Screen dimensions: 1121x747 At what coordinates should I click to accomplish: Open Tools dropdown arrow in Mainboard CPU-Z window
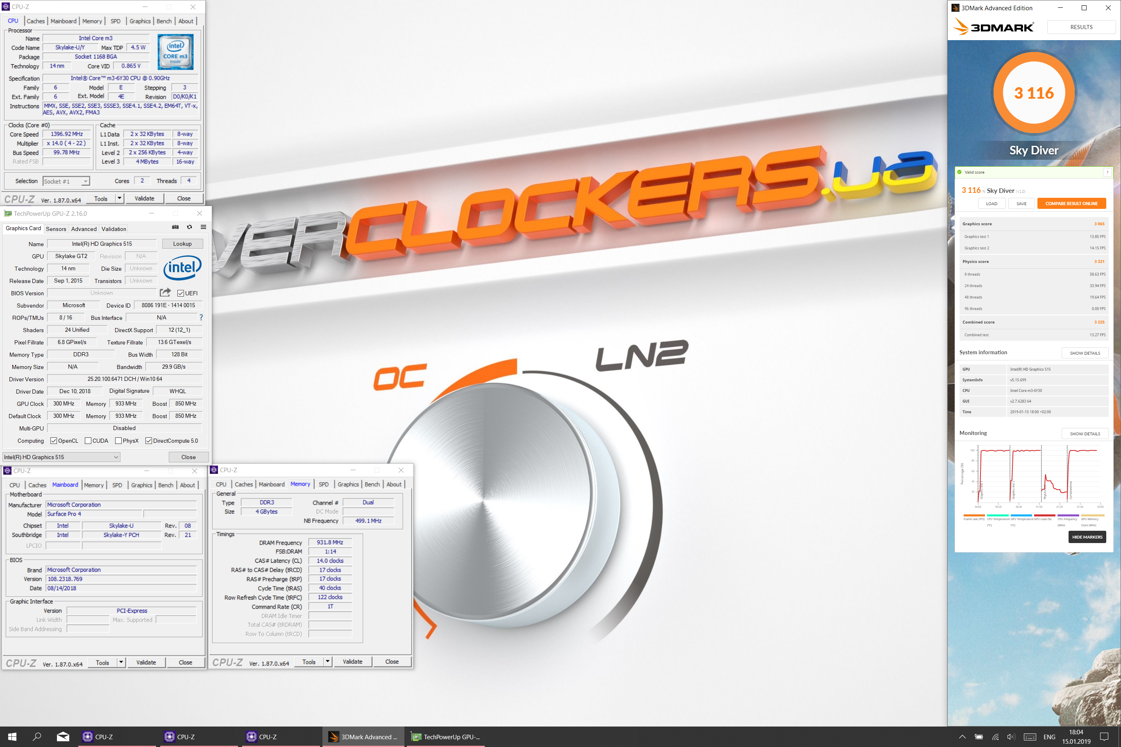[121, 662]
